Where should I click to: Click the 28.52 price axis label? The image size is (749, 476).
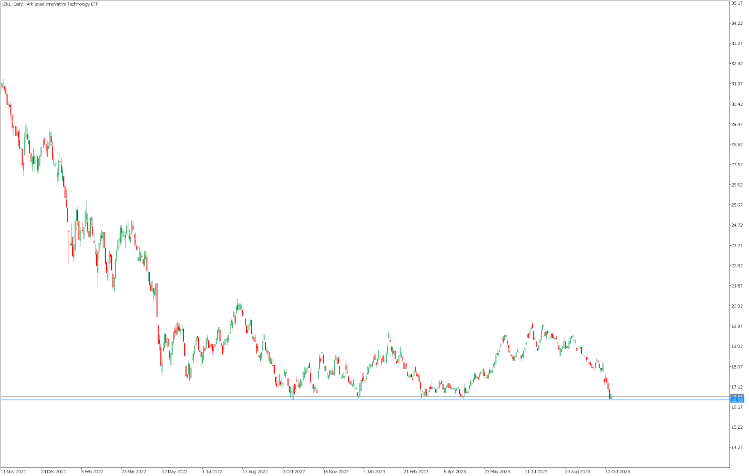[737, 145]
